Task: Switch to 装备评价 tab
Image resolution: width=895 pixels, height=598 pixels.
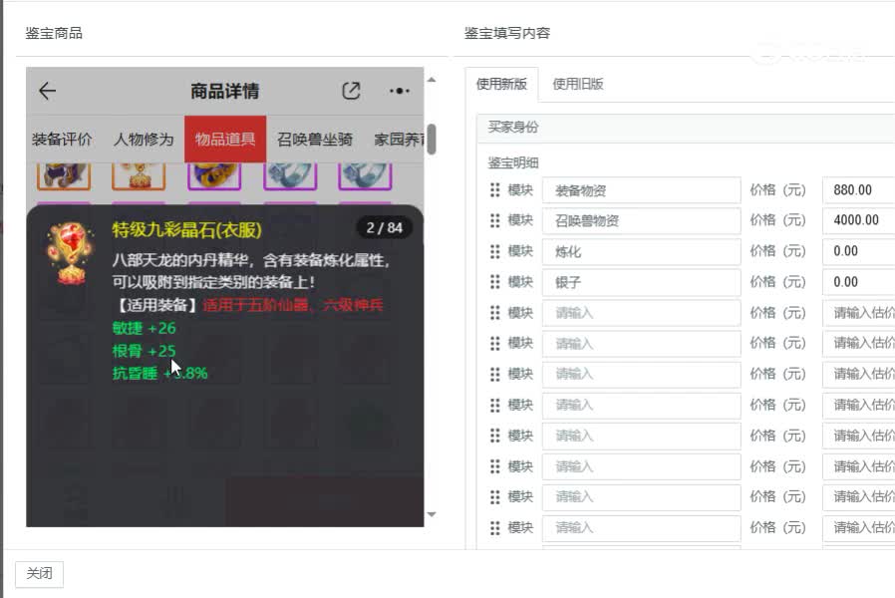Action: pos(62,140)
